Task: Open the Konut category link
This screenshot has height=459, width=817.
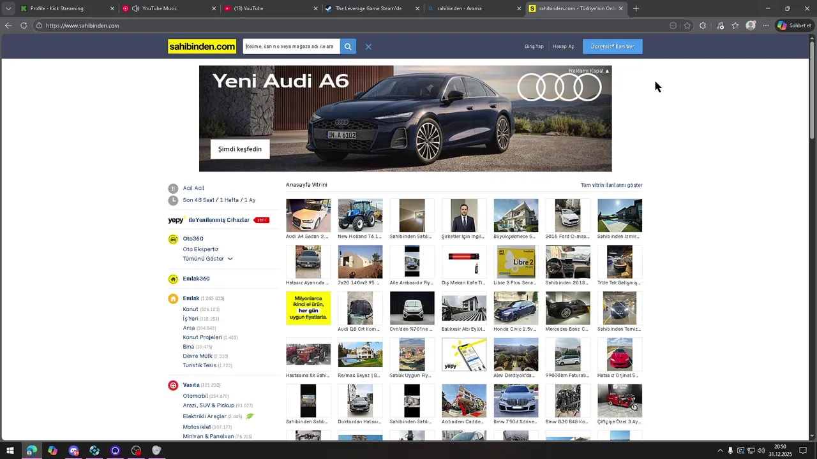Action: pyautogui.click(x=190, y=309)
